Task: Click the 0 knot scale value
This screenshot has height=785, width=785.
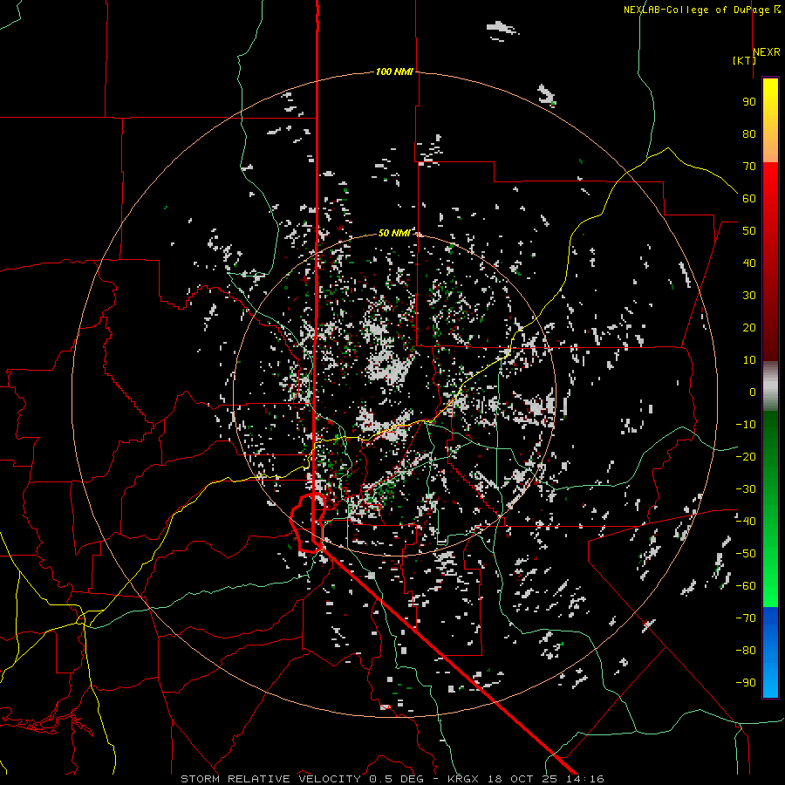Action: tap(753, 392)
